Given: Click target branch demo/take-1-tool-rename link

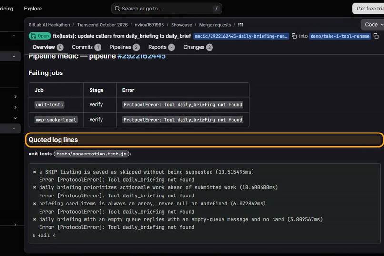Looking at the screenshot, I should tap(340, 36).
